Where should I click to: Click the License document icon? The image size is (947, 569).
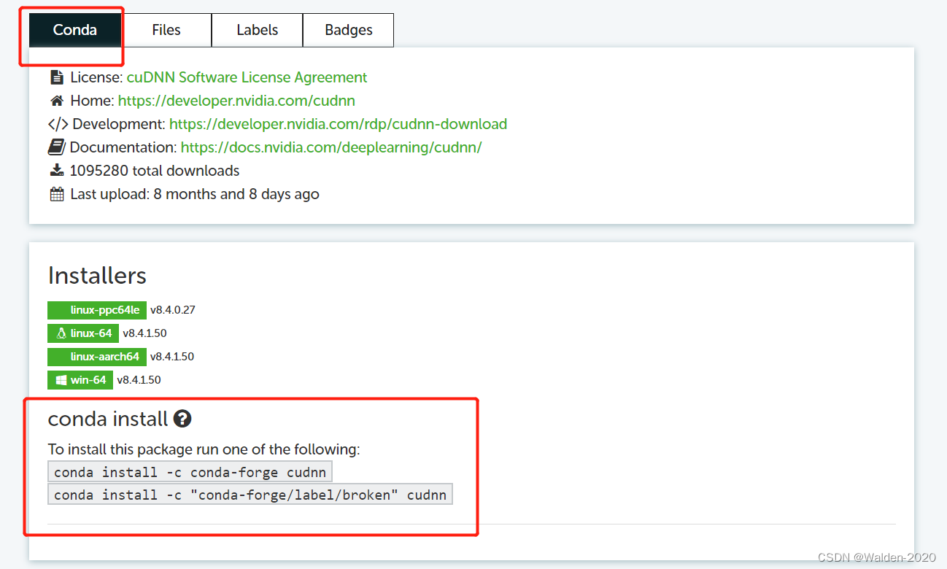click(x=57, y=77)
